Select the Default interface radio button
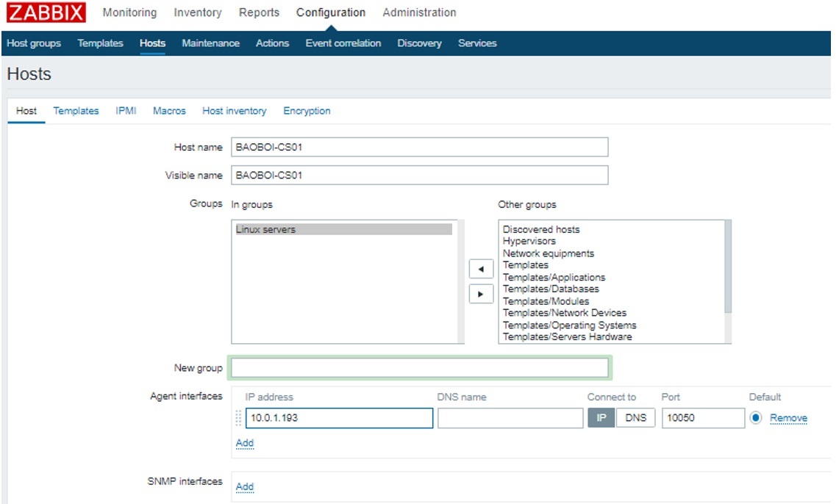 [756, 418]
